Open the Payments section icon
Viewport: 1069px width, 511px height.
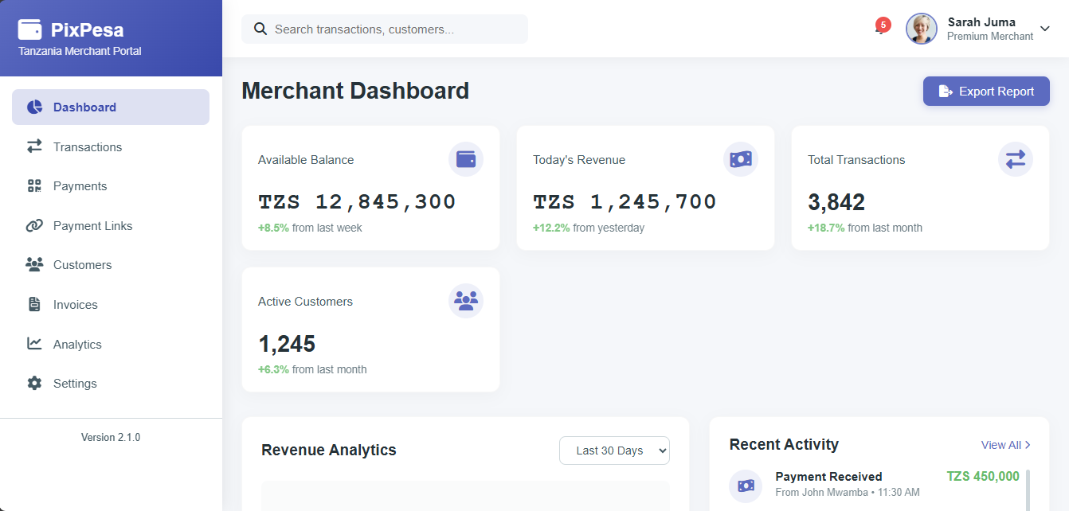[34, 185]
